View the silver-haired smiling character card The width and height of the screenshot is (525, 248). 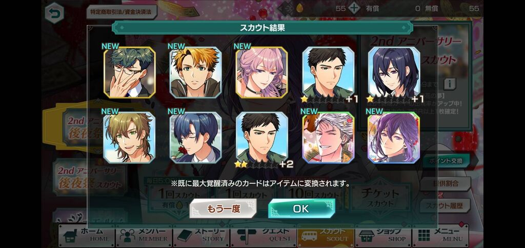tap(328, 138)
